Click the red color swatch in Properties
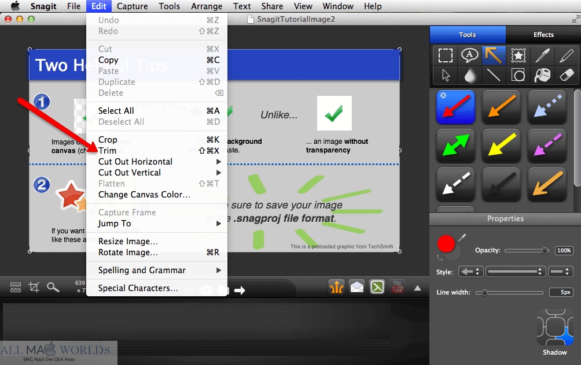This screenshot has height=365, width=581. coord(446,244)
